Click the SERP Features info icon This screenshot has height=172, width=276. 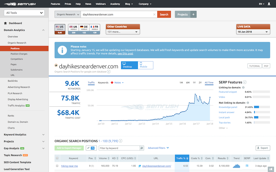(x=245, y=82)
